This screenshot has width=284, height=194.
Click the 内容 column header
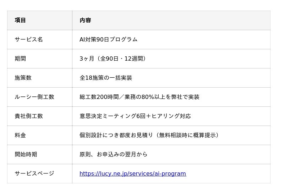click(x=85, y=20)
